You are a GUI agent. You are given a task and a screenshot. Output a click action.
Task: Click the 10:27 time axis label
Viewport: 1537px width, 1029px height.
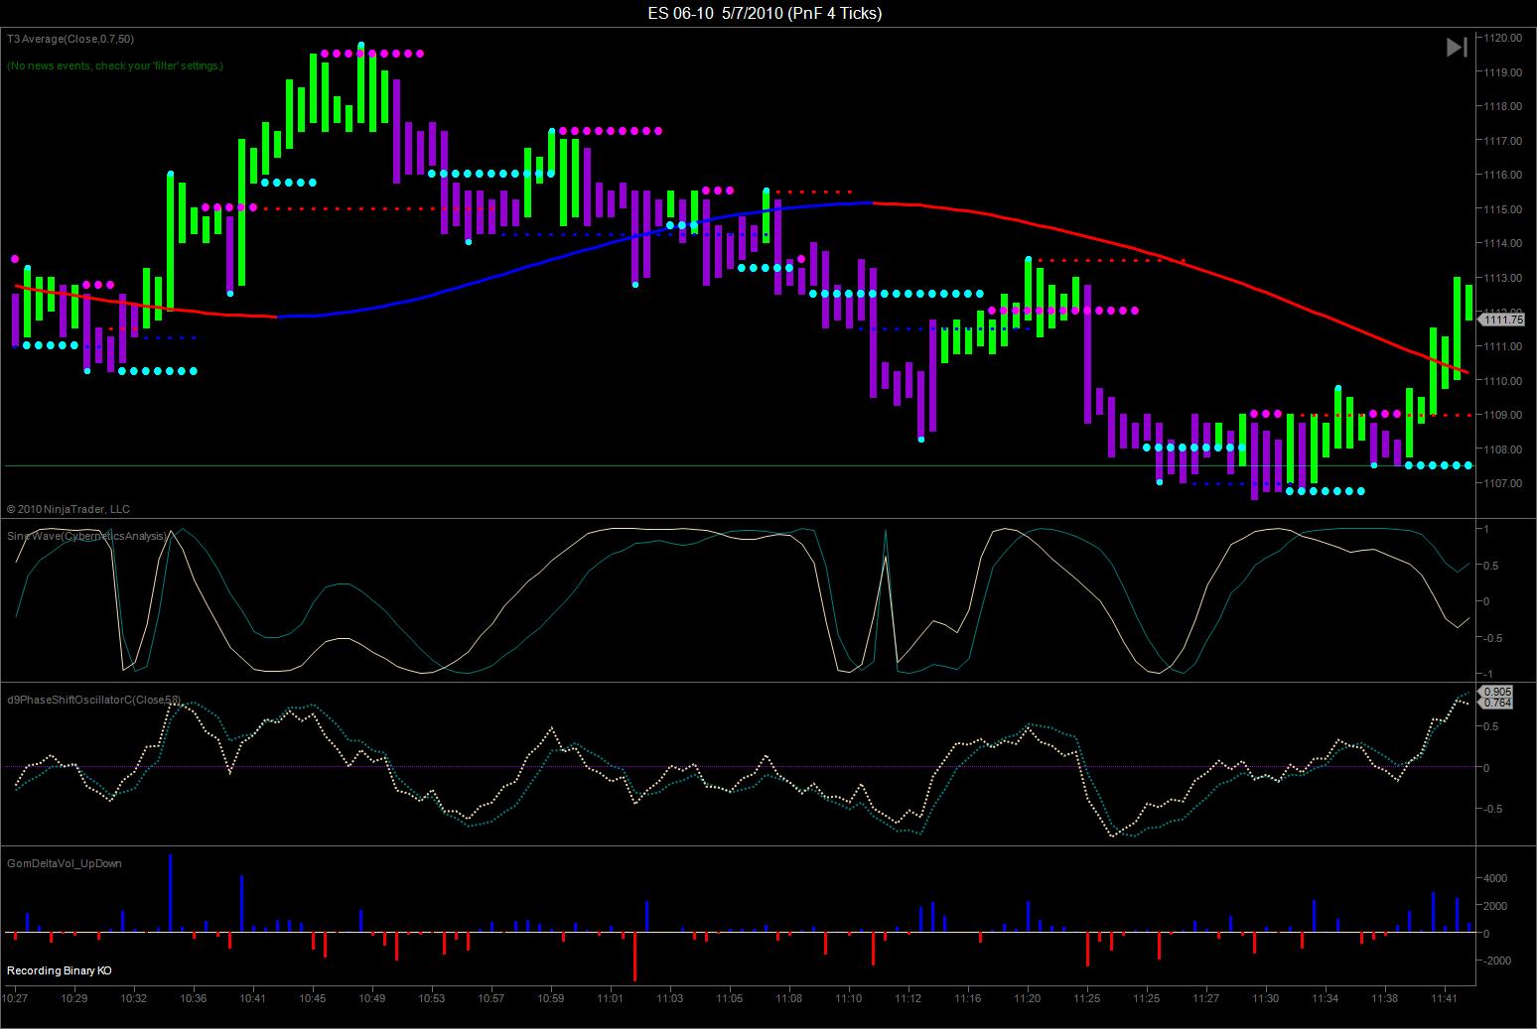pos(17,999)
